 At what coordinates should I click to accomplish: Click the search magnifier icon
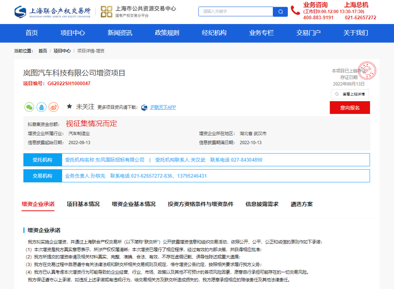(x=281, y=12)
